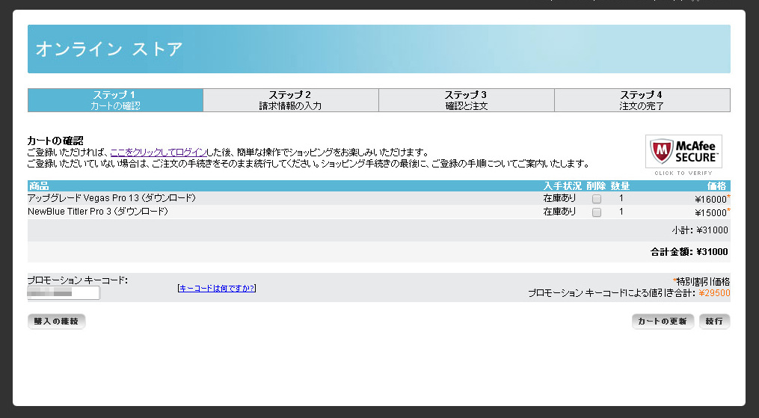Viewport: 759px width, 418px height.
Task: Select the ステップ 4 注文の完了 tab
Action: click(642, 100)
